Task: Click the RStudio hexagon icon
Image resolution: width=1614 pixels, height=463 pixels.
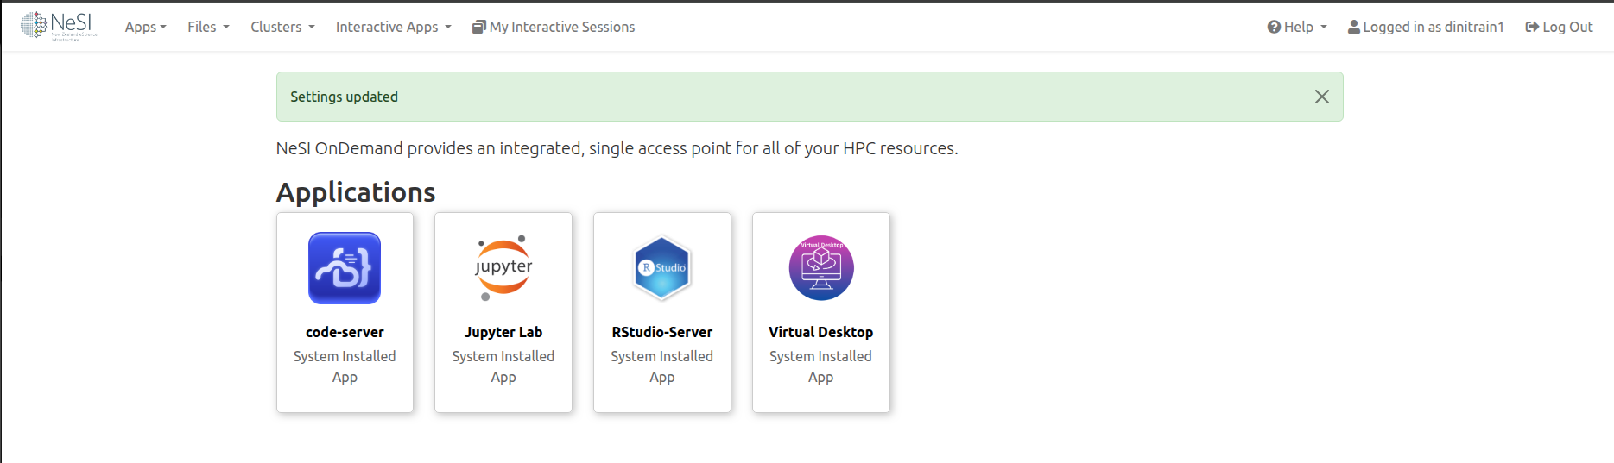Action: 661,268
